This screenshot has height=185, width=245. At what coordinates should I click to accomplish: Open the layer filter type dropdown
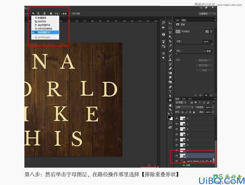pyautogui.click(x=181, y=103)
